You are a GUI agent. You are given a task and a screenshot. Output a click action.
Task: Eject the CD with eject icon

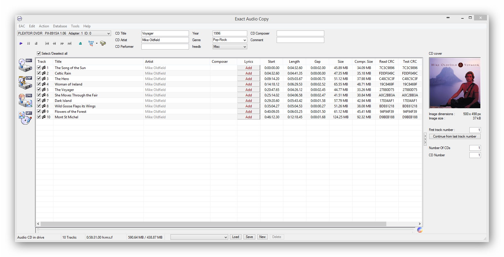click(80, 43)
